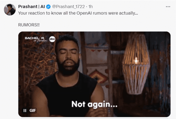The image size is (181, 119).
Task: Click the abc network logo in the GIF
Action: pos(52,39)
